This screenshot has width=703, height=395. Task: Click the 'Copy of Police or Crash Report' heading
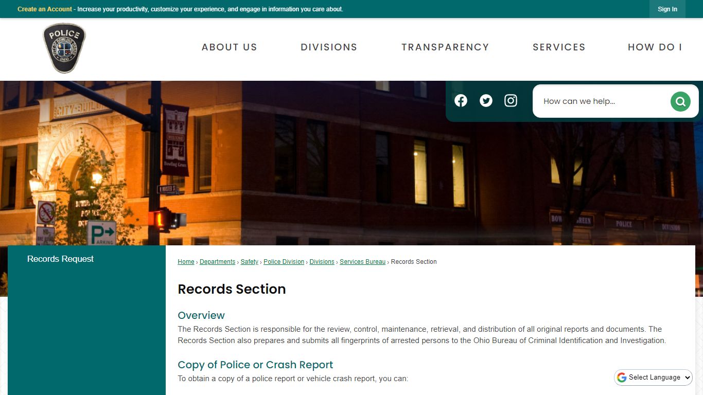click(255, 365)
